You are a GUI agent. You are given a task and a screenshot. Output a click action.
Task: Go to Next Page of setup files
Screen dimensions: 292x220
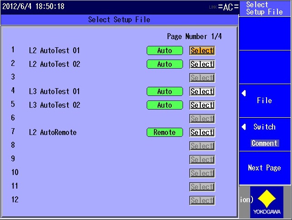(x=265, y=168)
